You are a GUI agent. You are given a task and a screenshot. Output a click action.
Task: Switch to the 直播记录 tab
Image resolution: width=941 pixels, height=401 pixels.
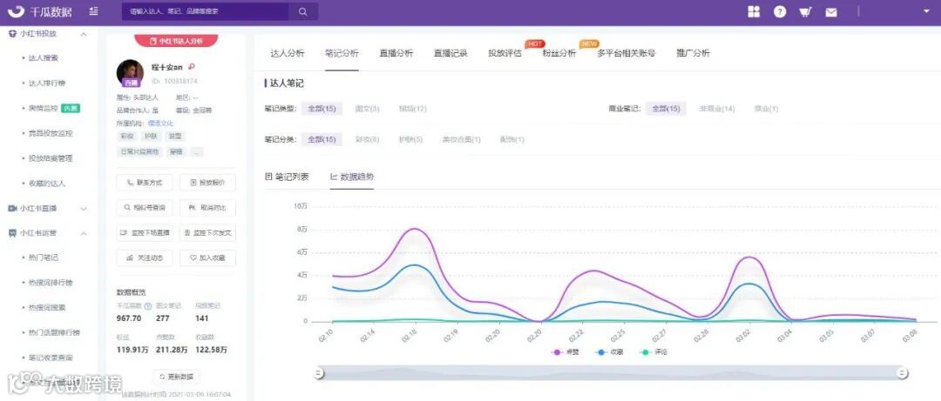[x=450, y=53]
